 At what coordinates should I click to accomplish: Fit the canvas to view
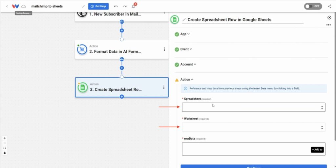tap(5, 148)
